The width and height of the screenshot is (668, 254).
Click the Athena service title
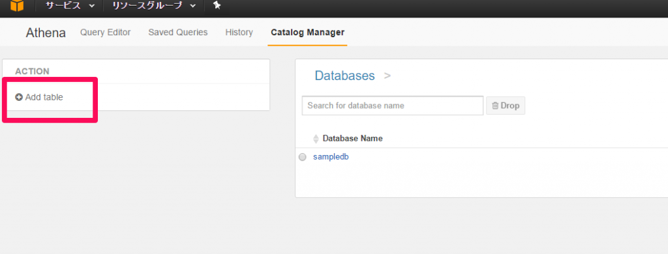pos(46,33)
